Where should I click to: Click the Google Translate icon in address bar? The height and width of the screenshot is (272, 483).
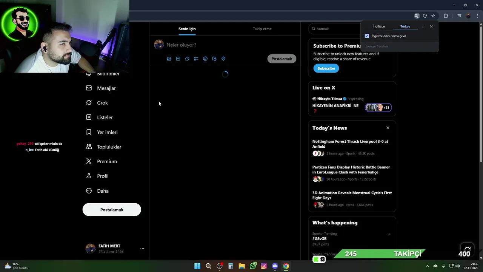coord(417,16)
